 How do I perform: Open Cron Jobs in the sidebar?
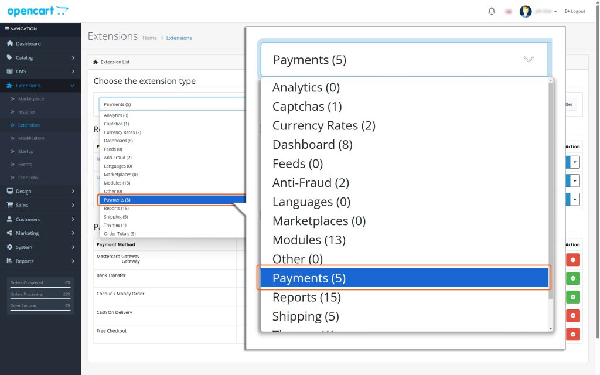tap(28, 178)
